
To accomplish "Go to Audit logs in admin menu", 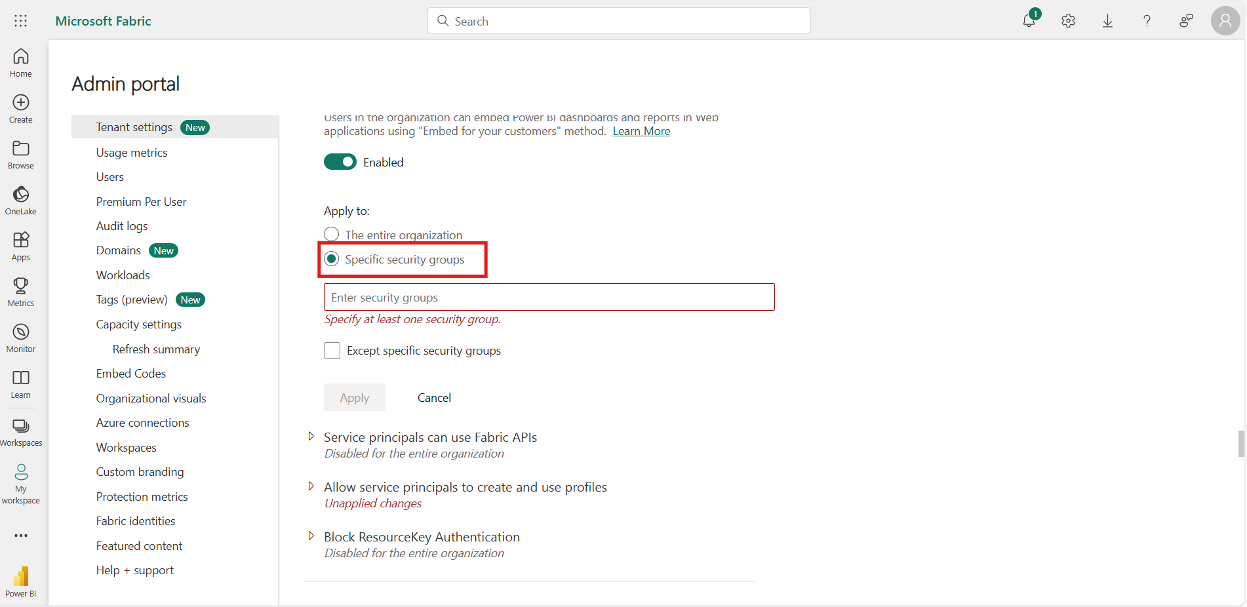I will (122, 226).
